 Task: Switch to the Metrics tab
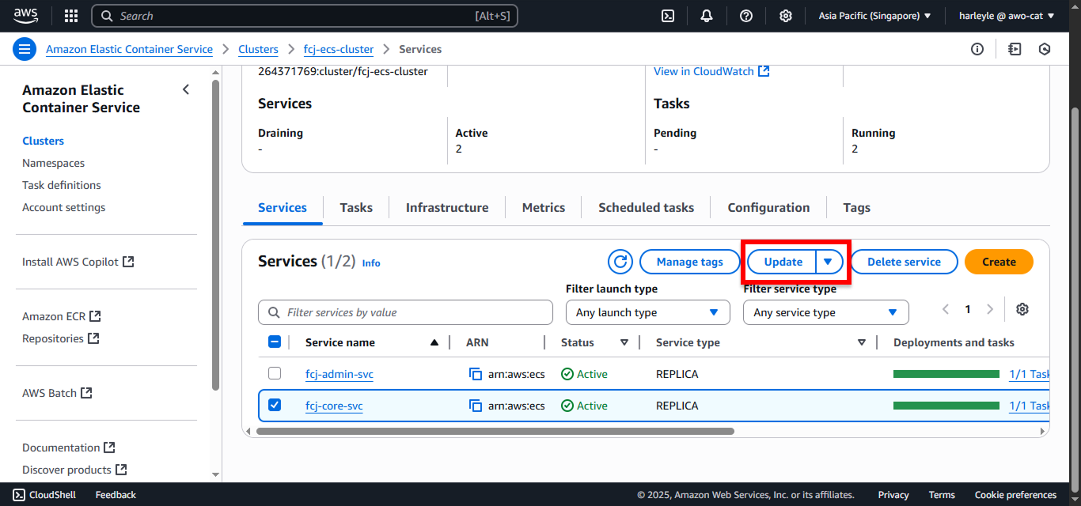[544, 208]
